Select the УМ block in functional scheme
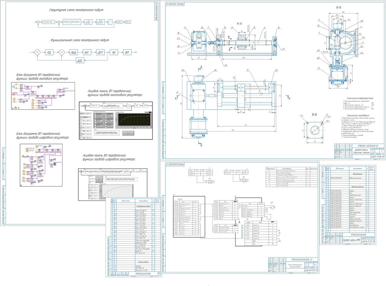Viewport: 386px width, 286px height. pos(87,52)
